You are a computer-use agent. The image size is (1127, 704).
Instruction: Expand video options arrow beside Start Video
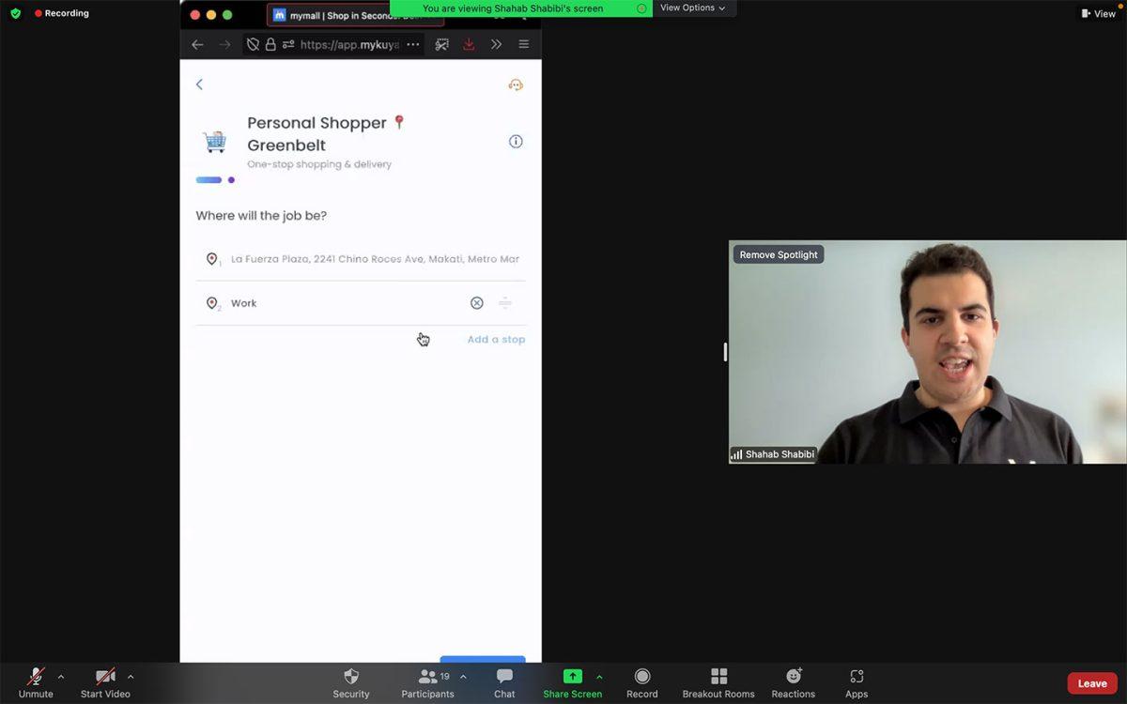(x=131, y=677)
